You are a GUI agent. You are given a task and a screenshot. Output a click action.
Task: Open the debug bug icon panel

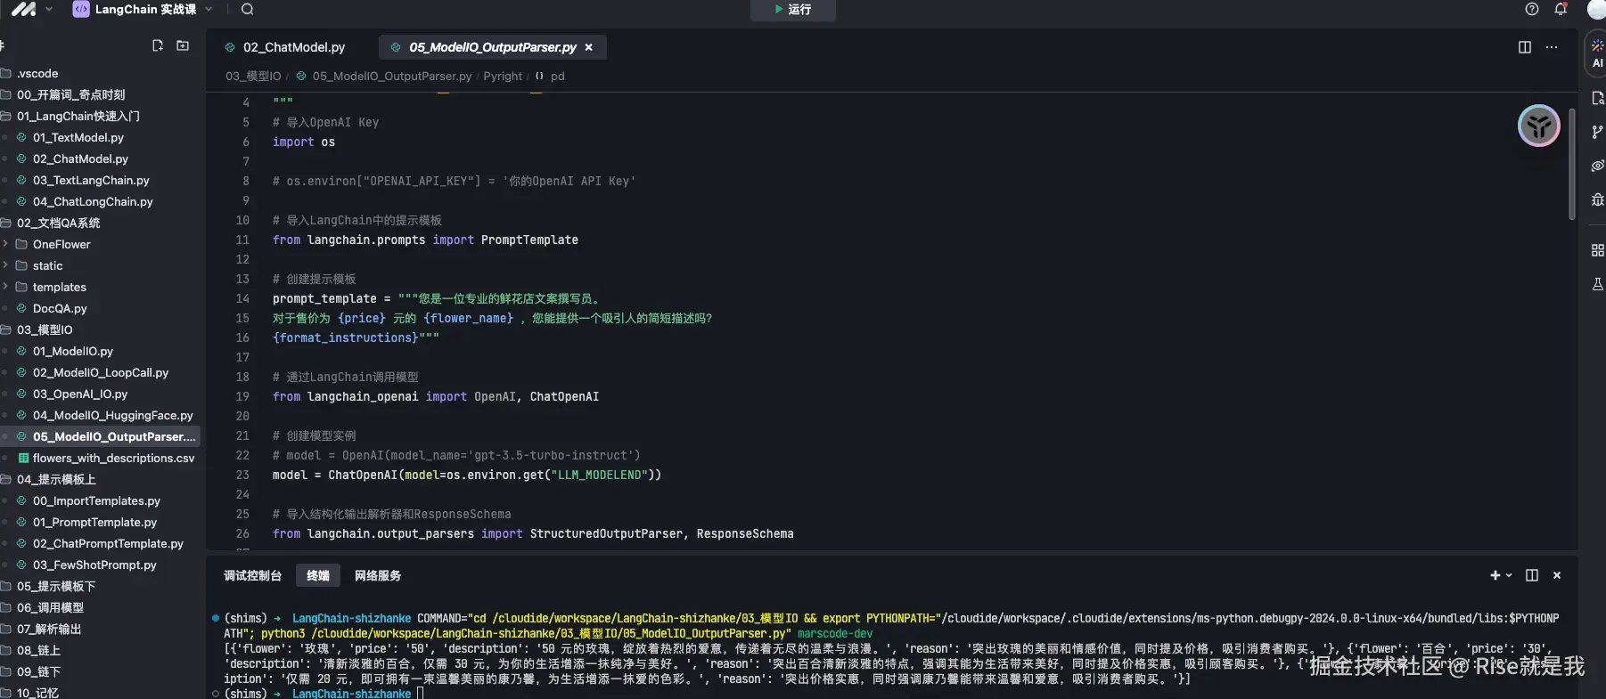pos(1596,199)
